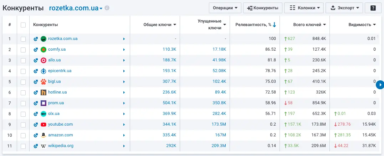
Task: Expand row arrow next to allo.ua
Action: pyautogui.click(x=124, y=60)
